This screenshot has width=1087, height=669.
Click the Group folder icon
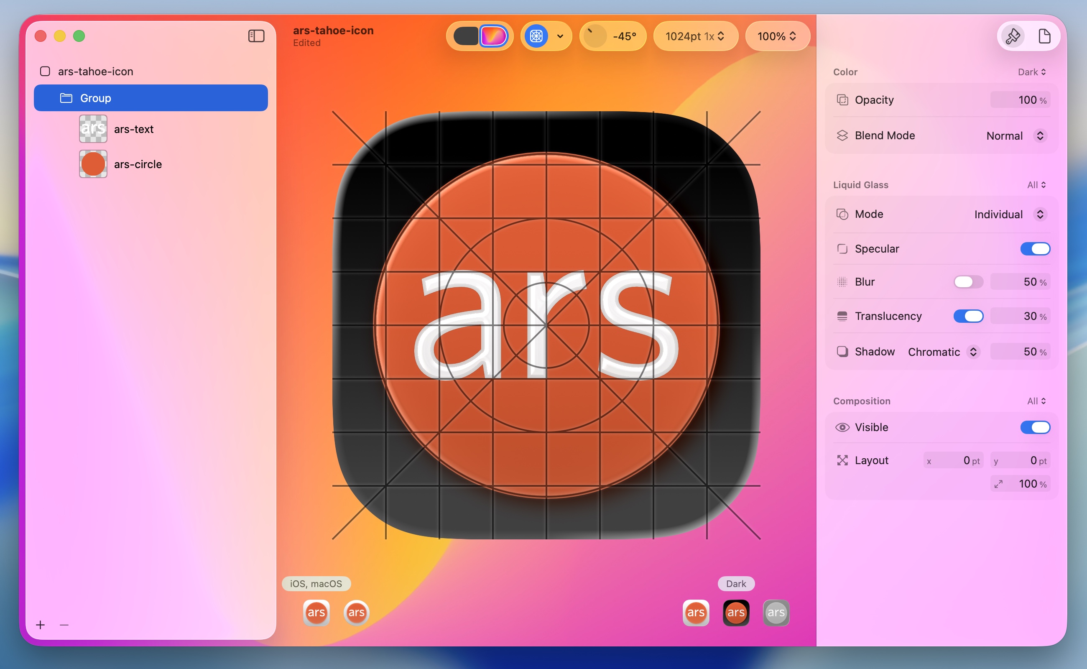[66, 98]
